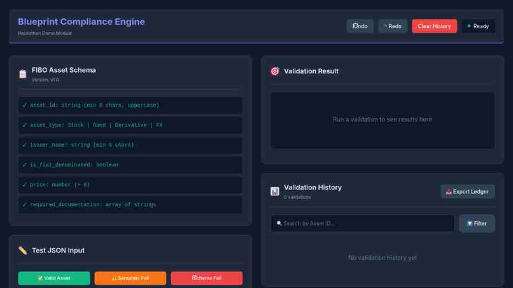Open the history Filter button
513x288 pixels.
click(477, 224)
